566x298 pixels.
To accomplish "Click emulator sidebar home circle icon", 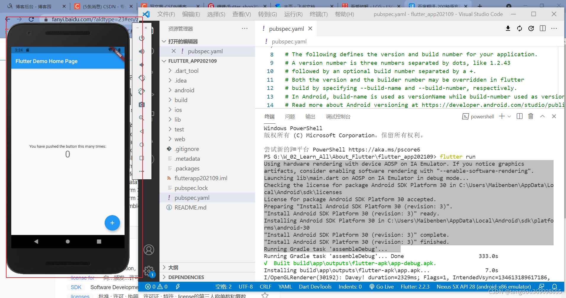I will [142, 145].
